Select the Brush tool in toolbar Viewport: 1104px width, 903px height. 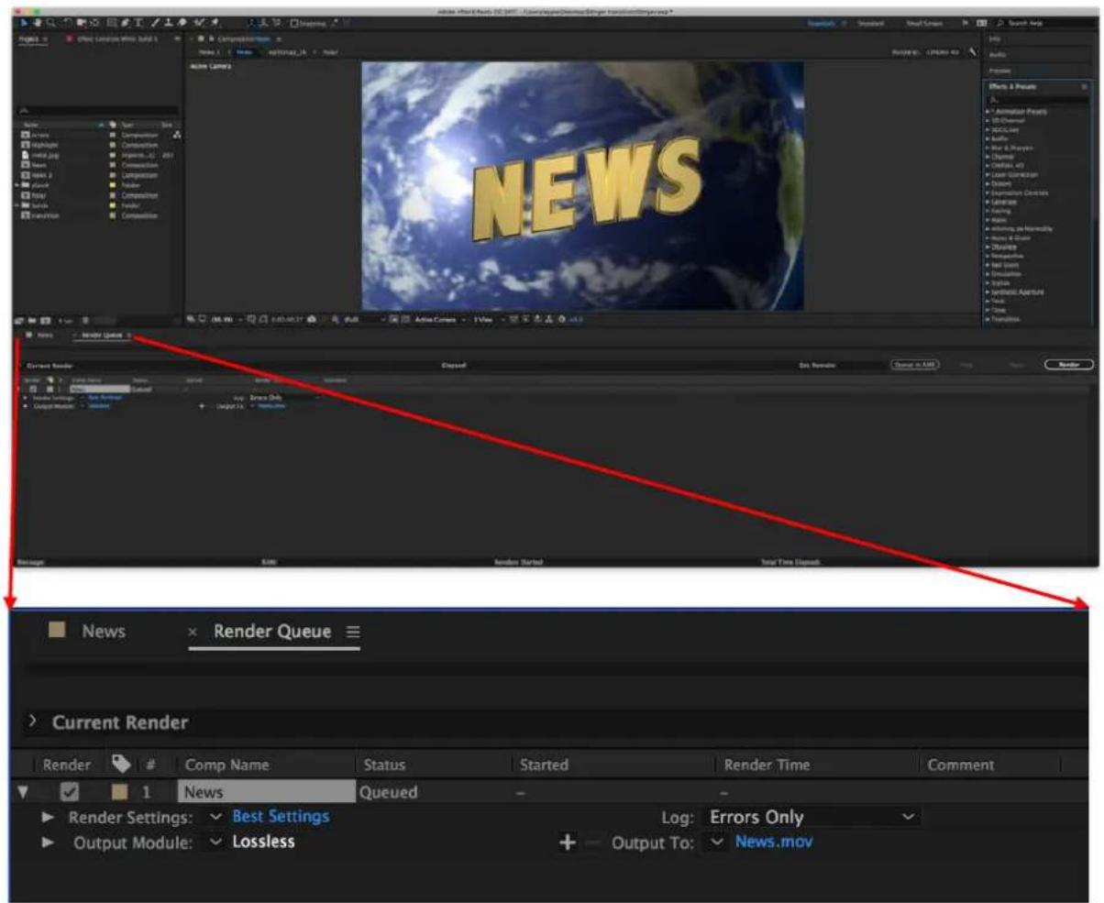click(156, 23)
